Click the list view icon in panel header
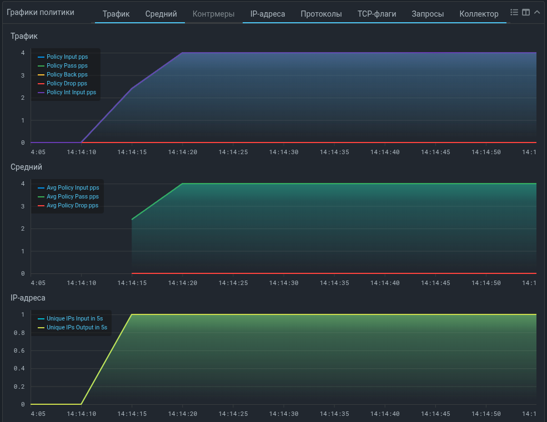 pyautogui.click(x=514, y=12)
